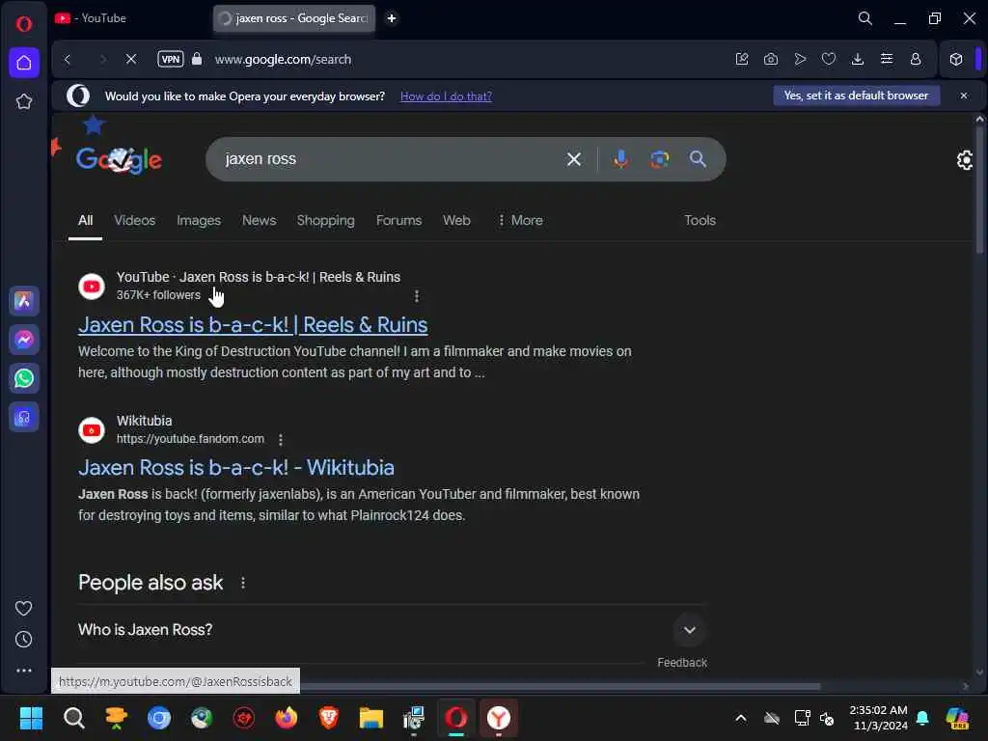Click the horizontal scrollbar at bottom

[x=561, y=686]
